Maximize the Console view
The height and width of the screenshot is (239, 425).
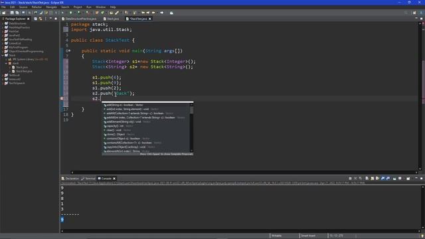click(x=422, y=179)
